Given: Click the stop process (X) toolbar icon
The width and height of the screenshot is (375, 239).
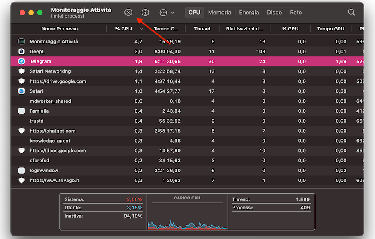Looking at the screenshot, I should click(128, 13).
